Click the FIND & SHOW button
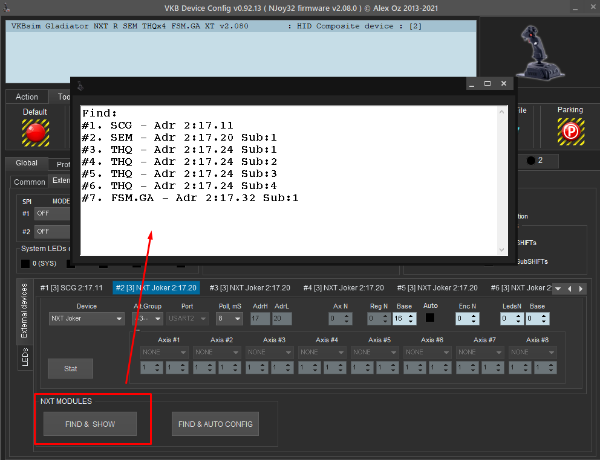This screenshot has height=460, width=600. [90, 424]
